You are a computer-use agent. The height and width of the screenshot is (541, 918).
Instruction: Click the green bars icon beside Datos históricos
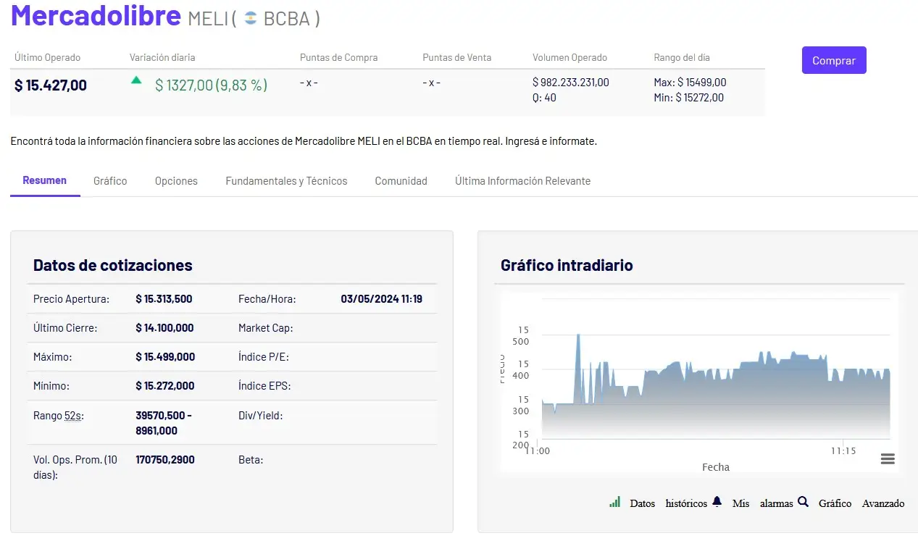(x=615, y=502)
